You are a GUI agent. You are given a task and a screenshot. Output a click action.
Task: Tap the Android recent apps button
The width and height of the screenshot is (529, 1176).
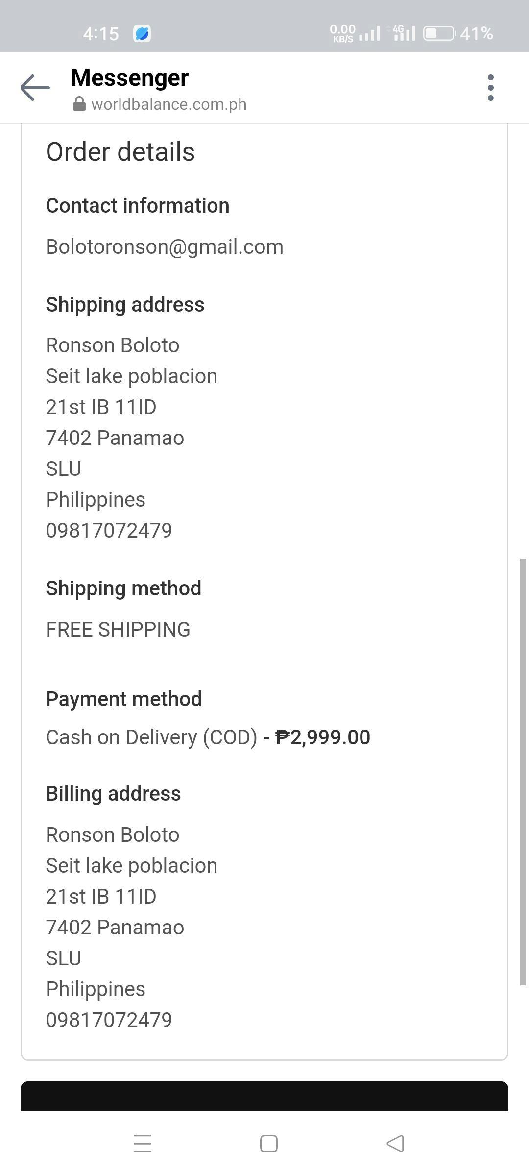tap(143, 1144)
